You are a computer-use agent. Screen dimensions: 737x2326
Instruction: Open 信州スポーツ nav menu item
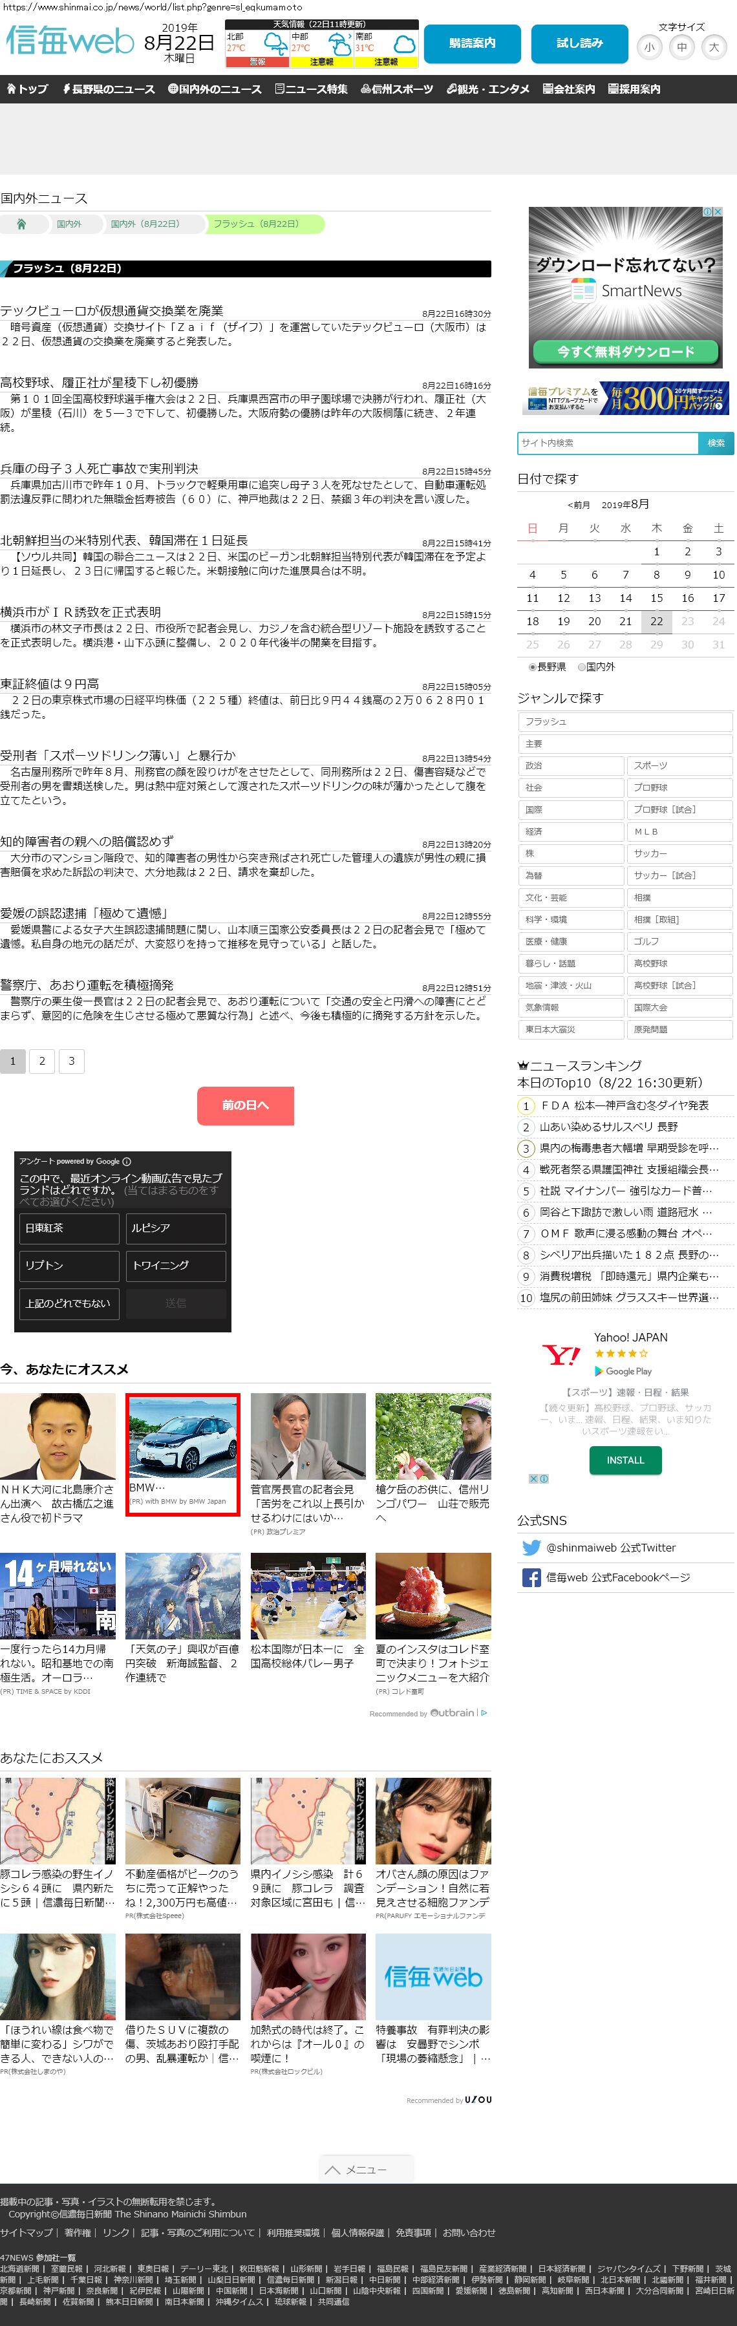pos(396,89)
